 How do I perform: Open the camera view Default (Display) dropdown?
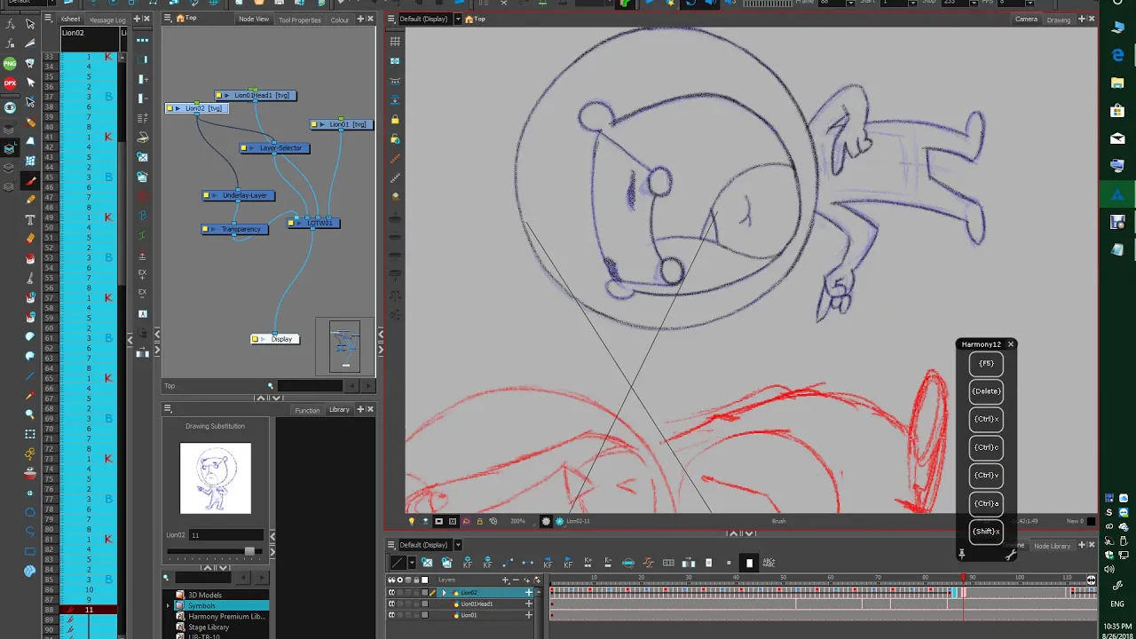458,19
